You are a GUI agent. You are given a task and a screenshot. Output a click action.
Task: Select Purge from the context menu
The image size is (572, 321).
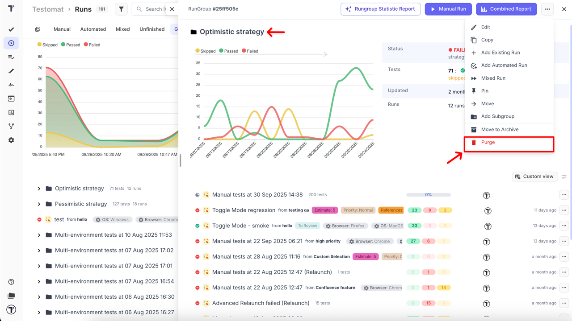point(488,142)
